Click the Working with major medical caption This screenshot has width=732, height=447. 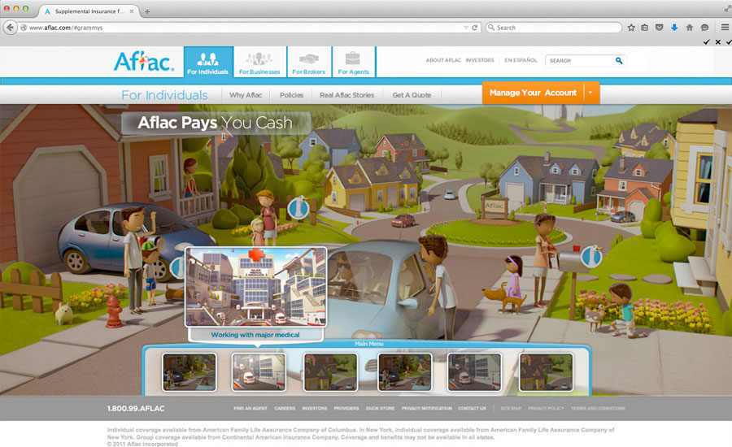tap(255, 335)
